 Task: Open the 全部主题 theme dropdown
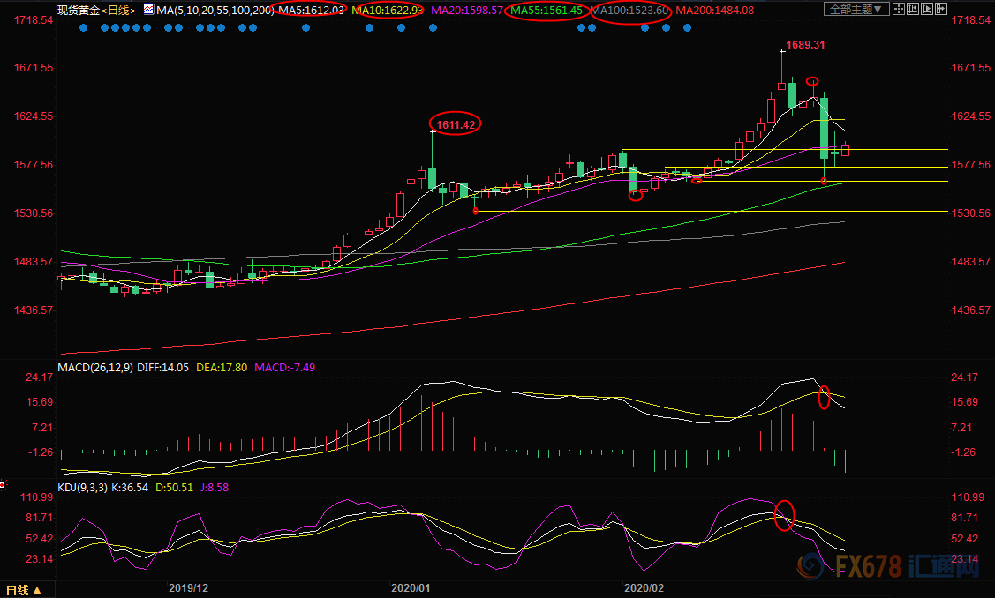(x=856, y=9)
